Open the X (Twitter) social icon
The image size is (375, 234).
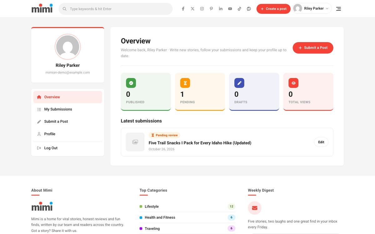click(x=192, y=9)
